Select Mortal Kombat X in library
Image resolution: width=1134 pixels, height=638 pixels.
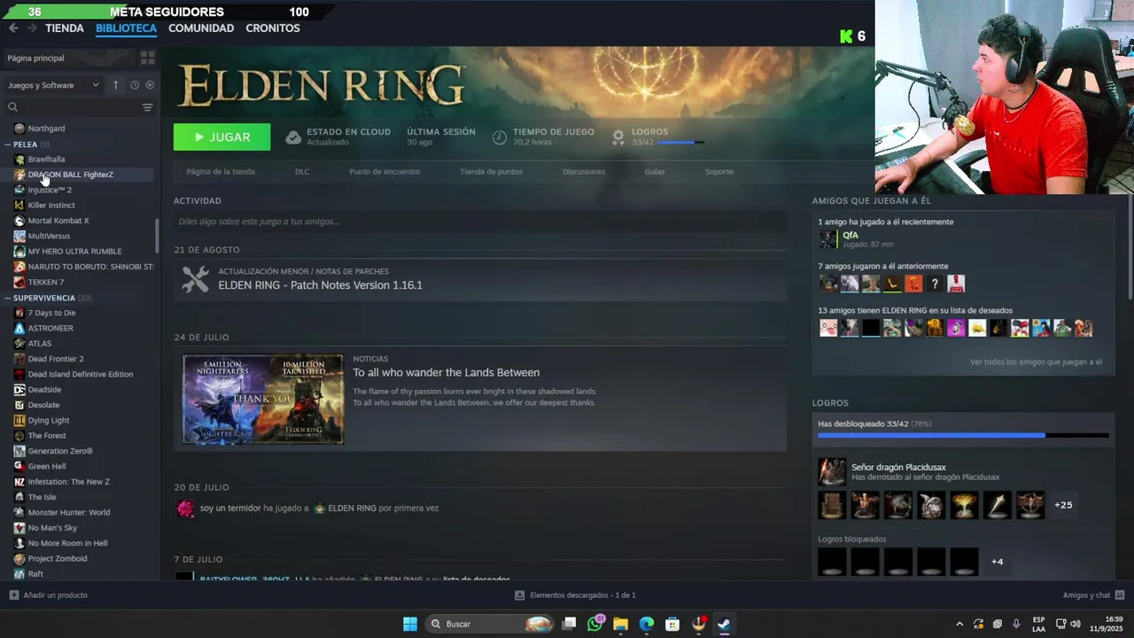pos(58,221)
